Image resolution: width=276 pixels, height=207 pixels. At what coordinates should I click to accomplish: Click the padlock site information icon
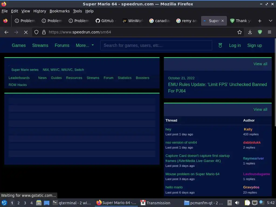[x=44, y=32]
